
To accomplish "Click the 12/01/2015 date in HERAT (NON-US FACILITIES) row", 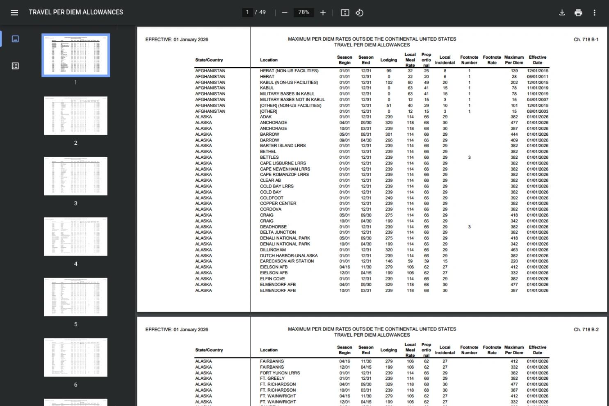I will coord(538,71).
